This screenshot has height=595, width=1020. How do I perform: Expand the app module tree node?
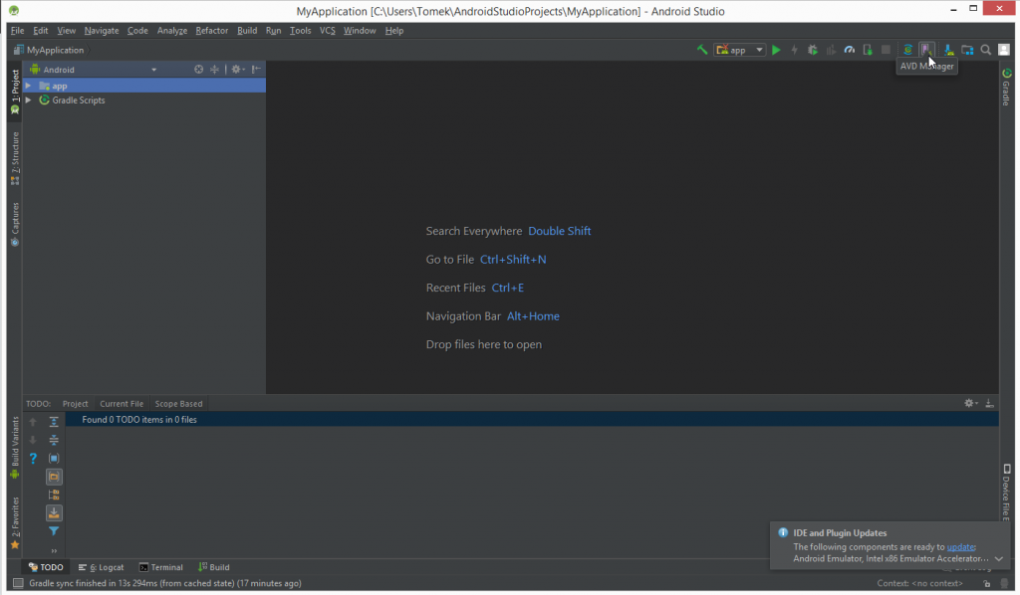click(28, 86)
